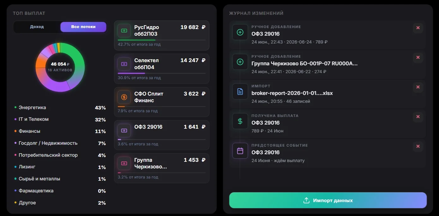Click the banknote icon next to РусГидро

[x=124, y=31]
